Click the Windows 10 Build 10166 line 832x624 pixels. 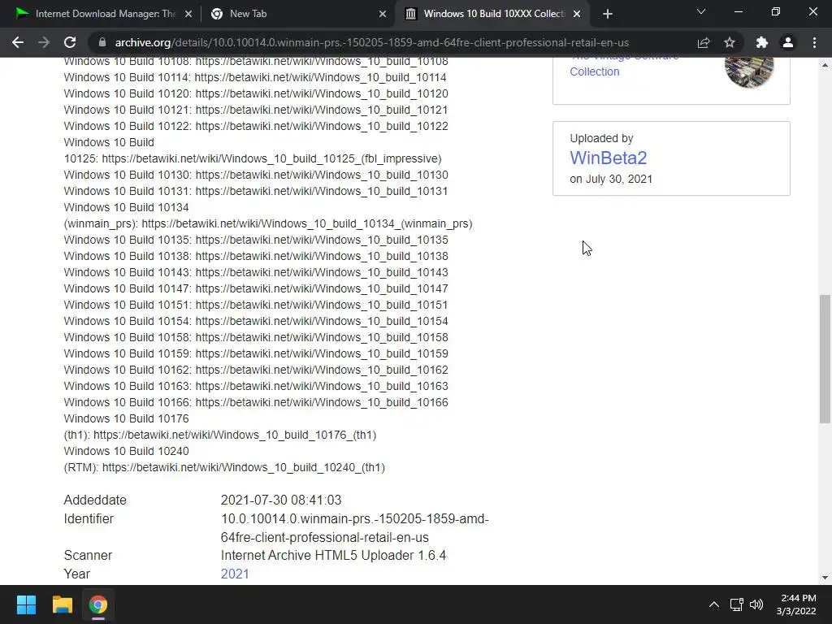click(256, 402)
